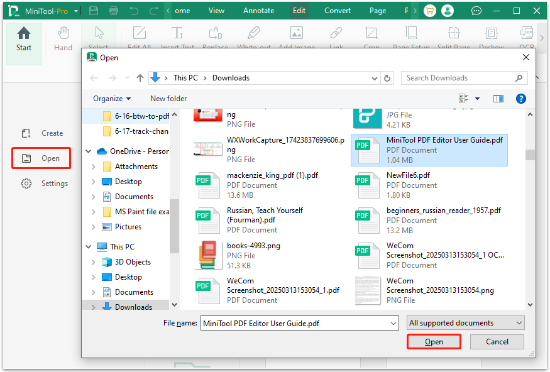Open the All supported documents dropdown
Viewport: 550px width, 372px height.
pos(466,323)
